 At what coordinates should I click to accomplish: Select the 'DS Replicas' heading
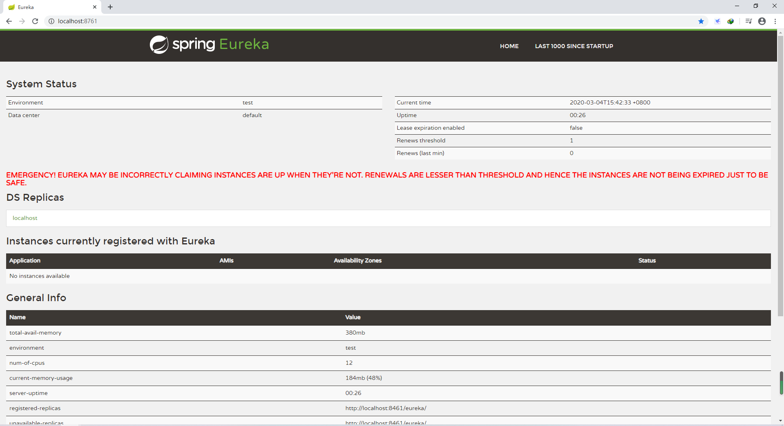pyautogui.click(x=35, y=197)
